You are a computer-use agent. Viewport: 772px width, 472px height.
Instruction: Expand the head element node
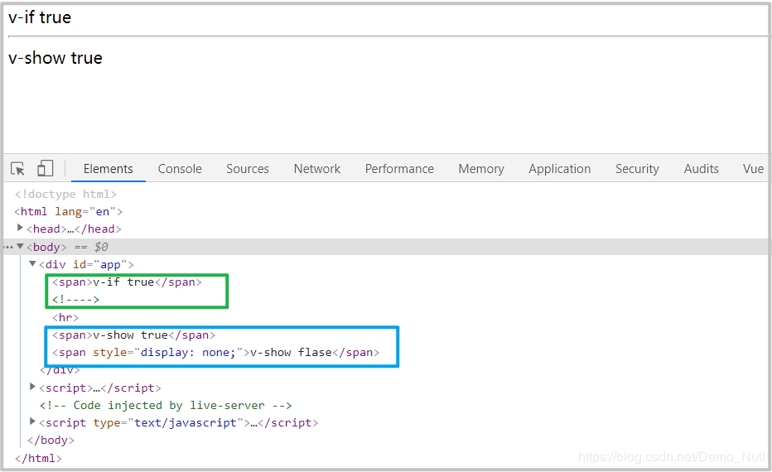click(21, 228)
